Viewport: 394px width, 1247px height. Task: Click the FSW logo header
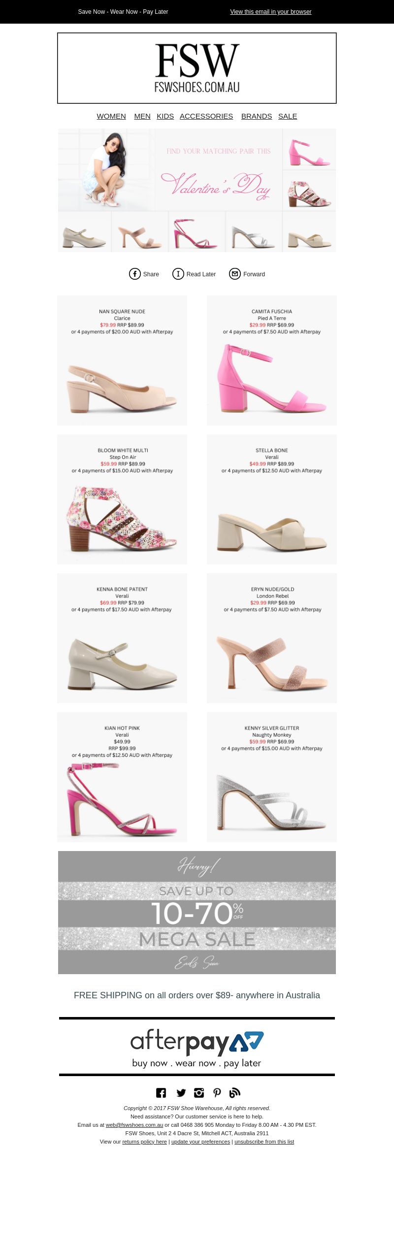[197, 68]
